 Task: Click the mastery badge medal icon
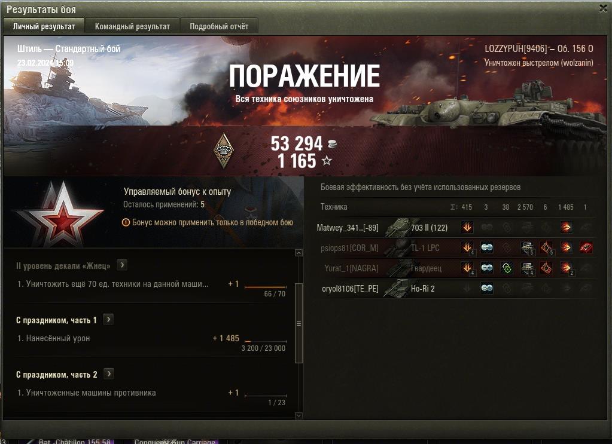pos(224,151)
